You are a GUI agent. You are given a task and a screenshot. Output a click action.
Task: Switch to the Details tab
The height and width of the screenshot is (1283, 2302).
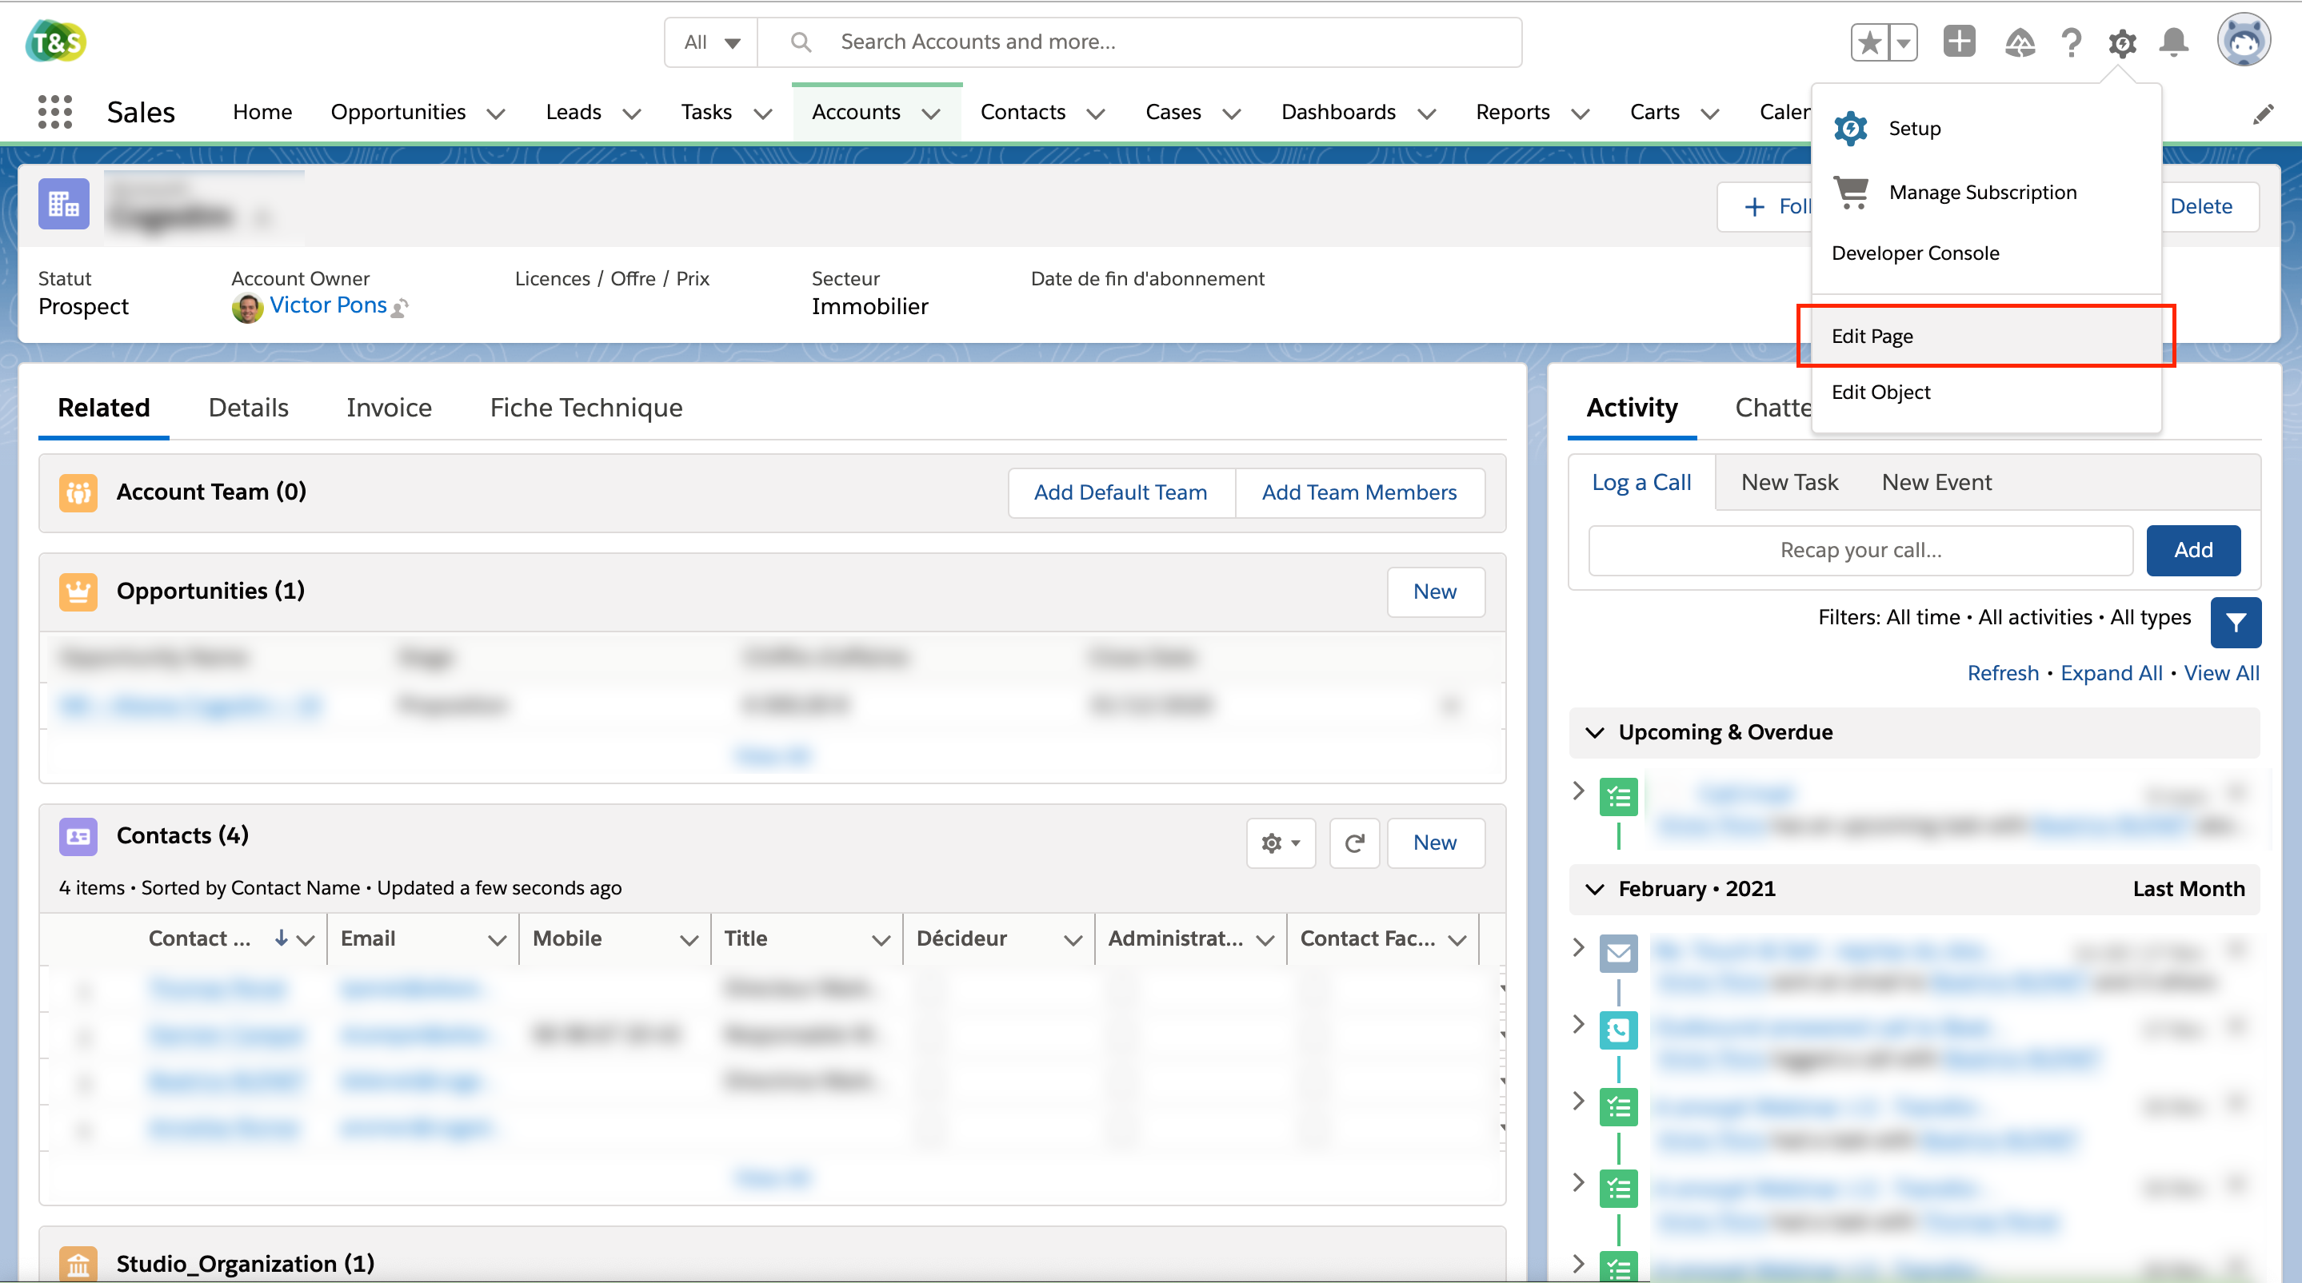(x=249, y=408)
